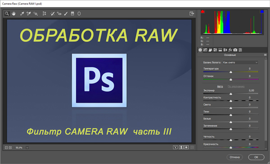Open the HSL / Grayscale panel tab

pos(215,50)
